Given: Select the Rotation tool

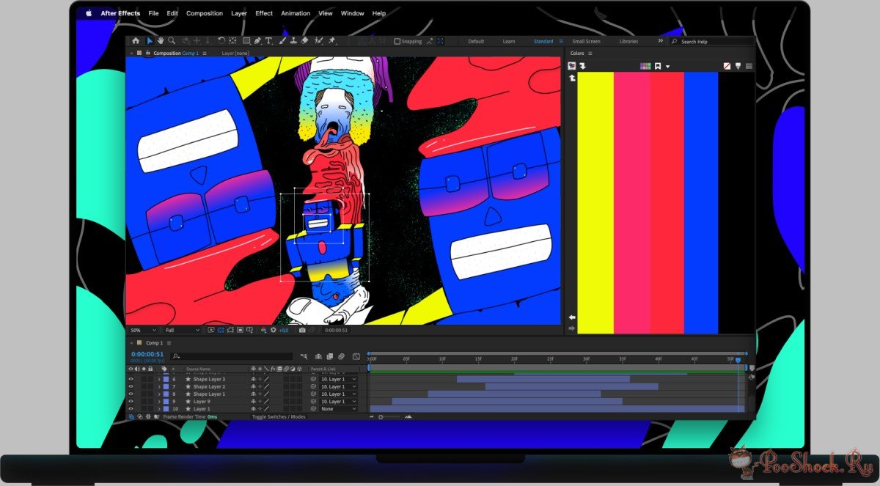Looking at the screenshot, I should (221, 41).
